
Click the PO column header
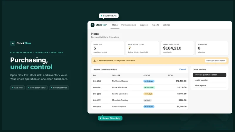pos(94,75)
